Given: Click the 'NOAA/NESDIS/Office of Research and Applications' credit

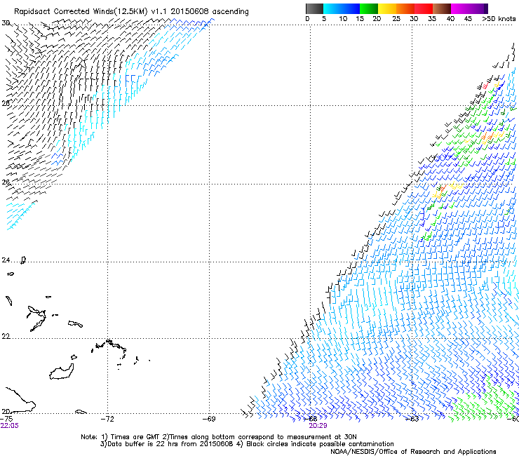Looking at the screenshot, I should (413, 452).
